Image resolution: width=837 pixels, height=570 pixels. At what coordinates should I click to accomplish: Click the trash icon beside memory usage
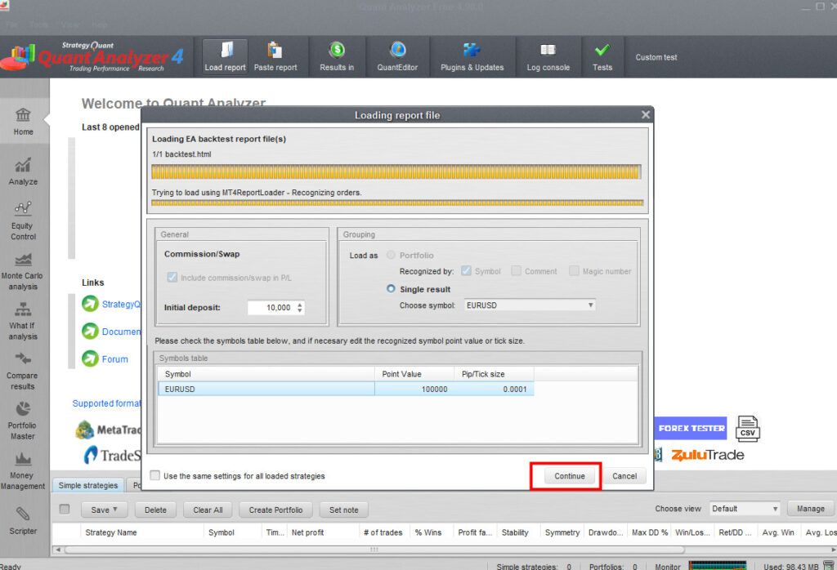(829, 566)
